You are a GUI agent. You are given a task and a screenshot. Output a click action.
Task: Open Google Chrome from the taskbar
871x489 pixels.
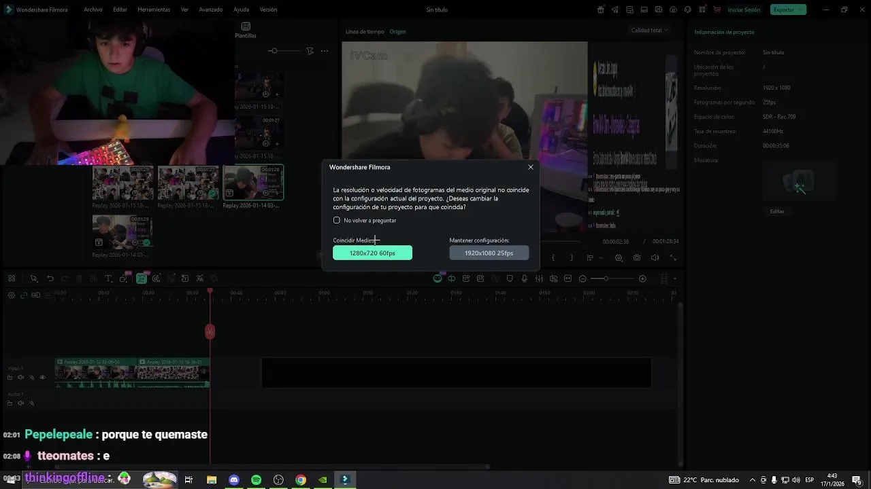301,480
